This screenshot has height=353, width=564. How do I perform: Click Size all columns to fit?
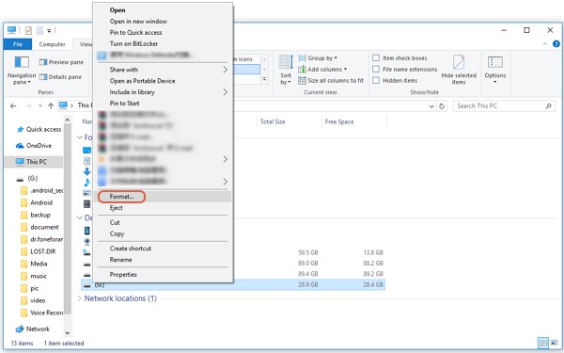tap(331, 81)
